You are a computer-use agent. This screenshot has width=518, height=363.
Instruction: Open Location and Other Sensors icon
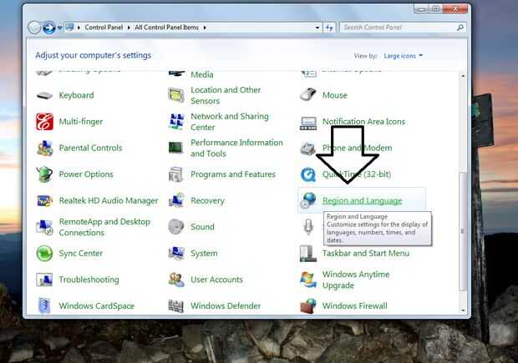[x=176, y=95]
